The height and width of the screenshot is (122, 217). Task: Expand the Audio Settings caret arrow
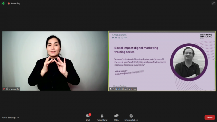(x=18, y=117)
